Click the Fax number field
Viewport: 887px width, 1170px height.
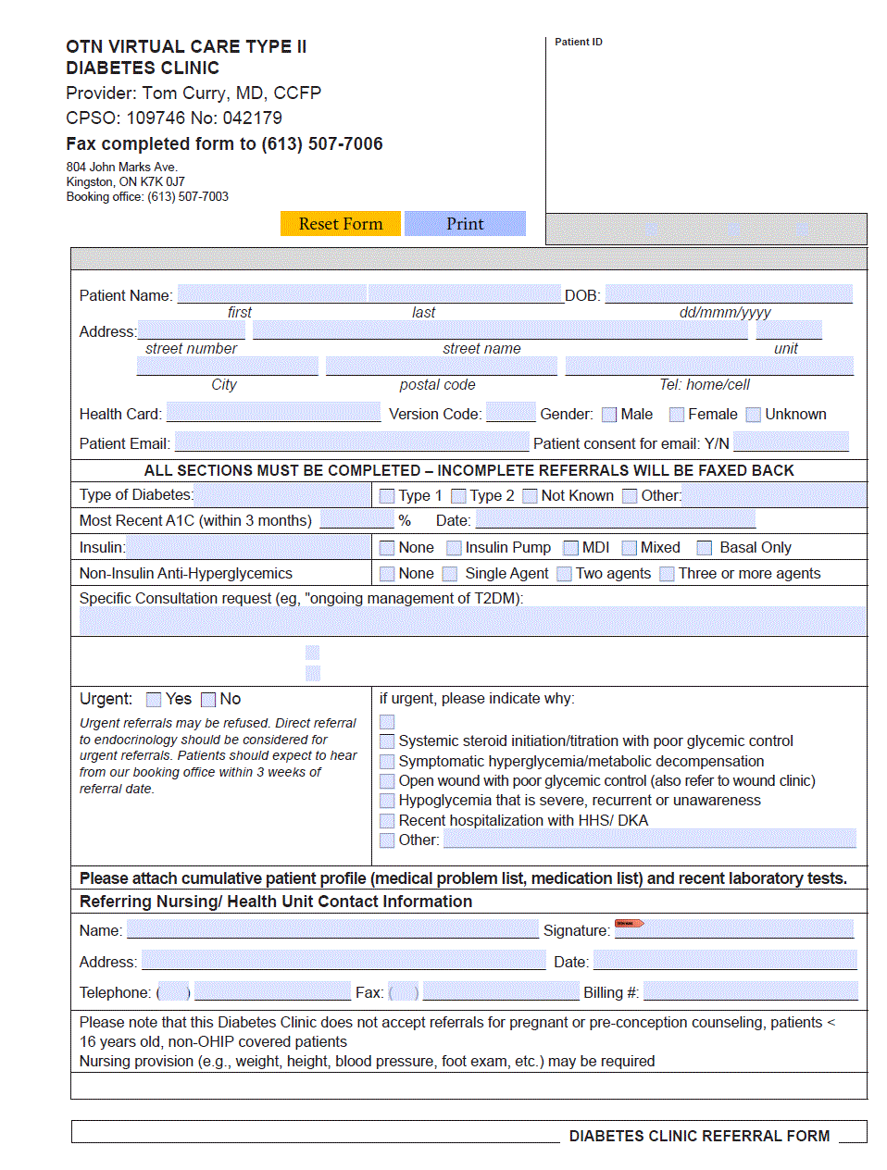click(501, 992)
